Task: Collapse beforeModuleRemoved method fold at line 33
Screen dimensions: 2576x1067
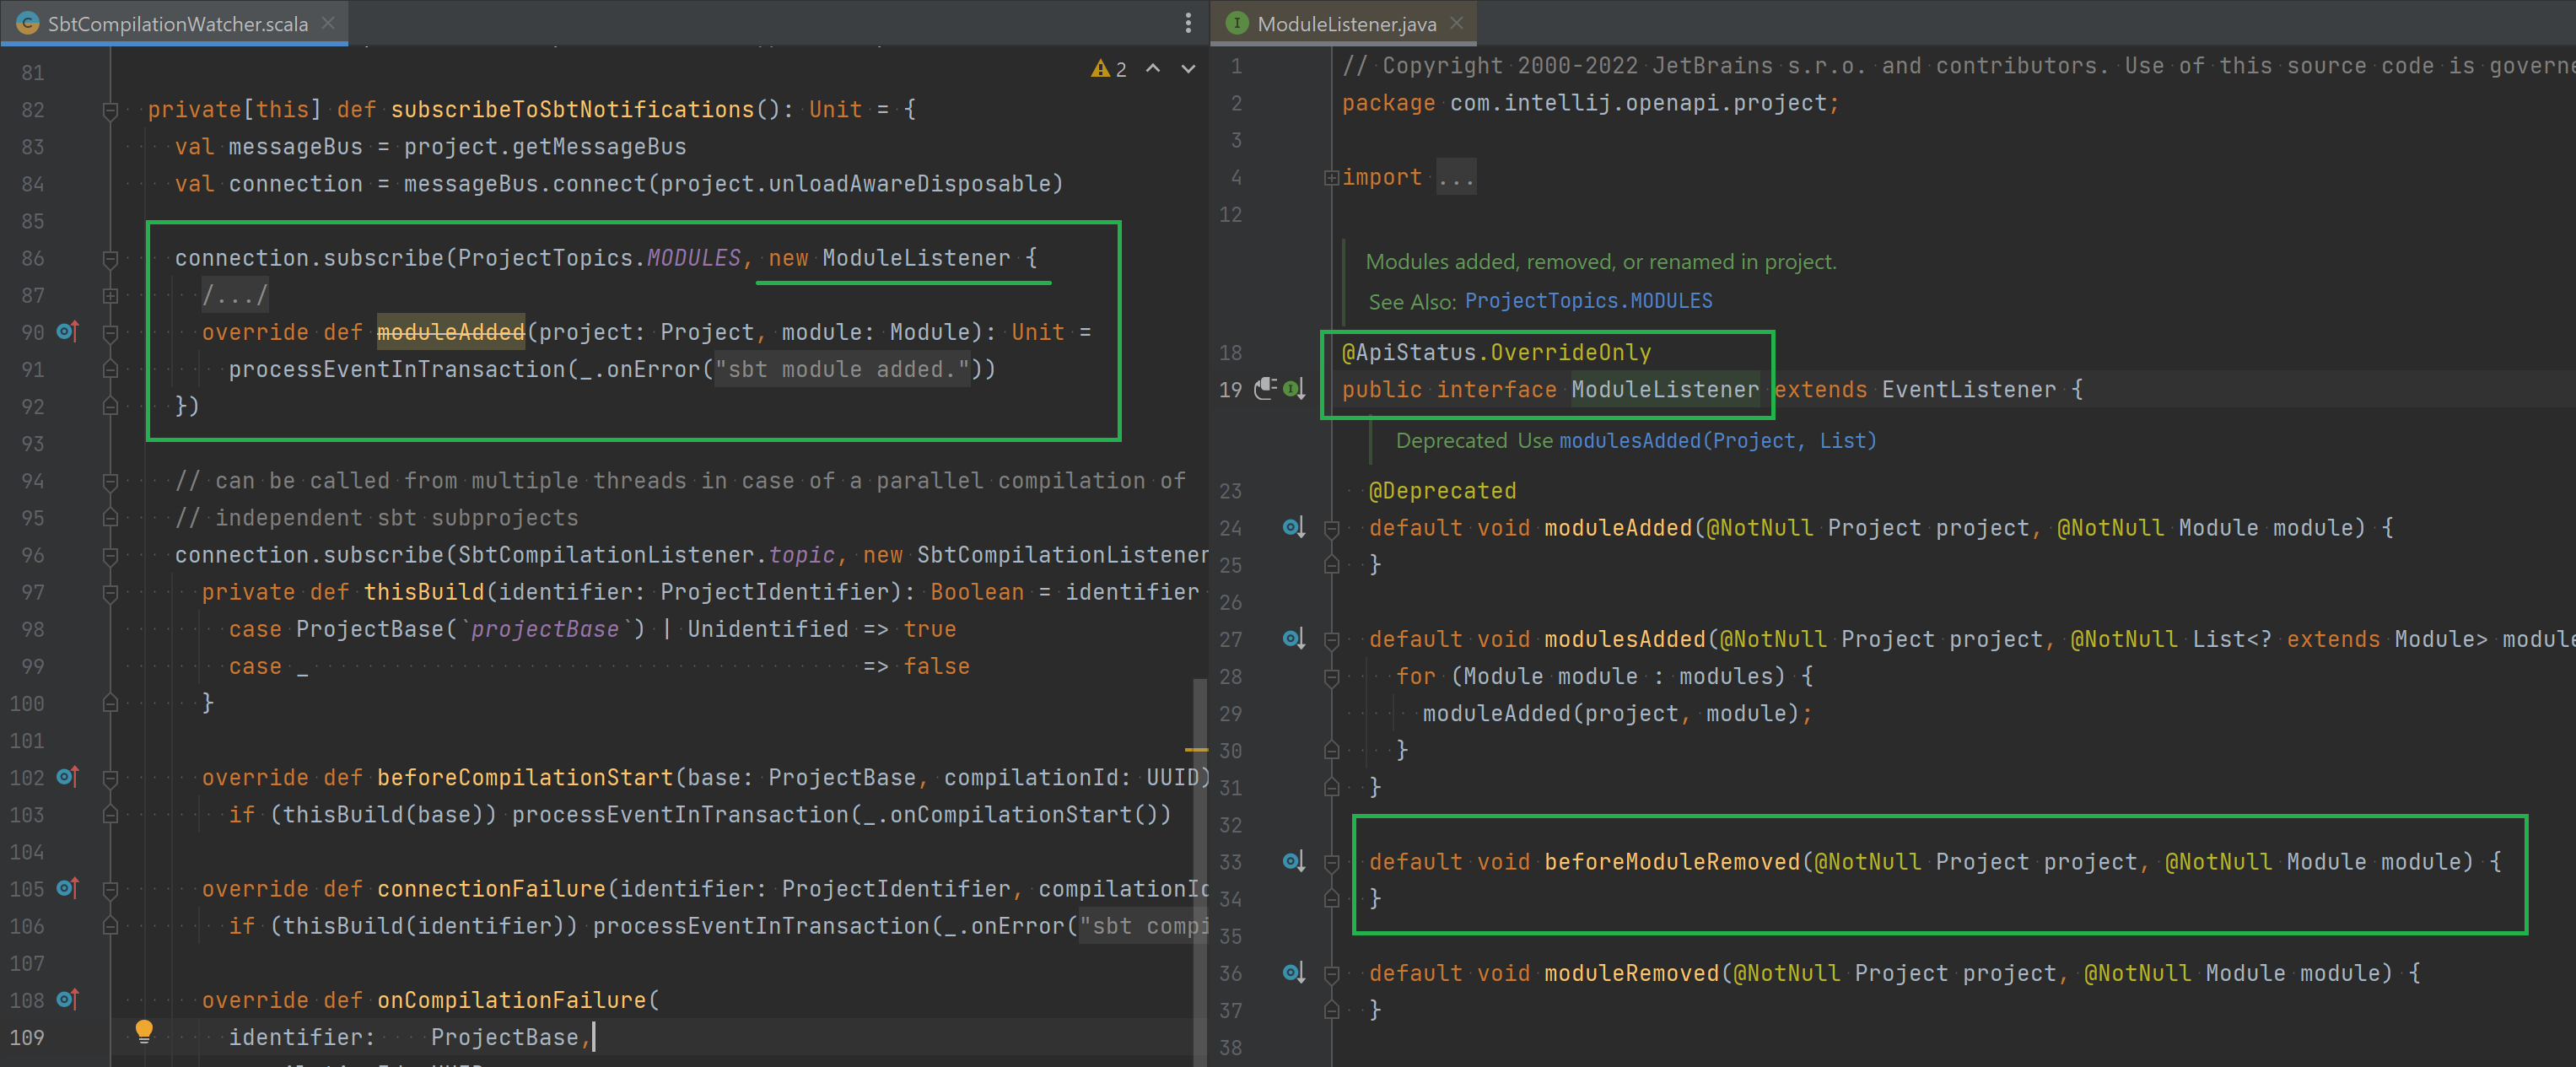Action: pos(1331,862)
